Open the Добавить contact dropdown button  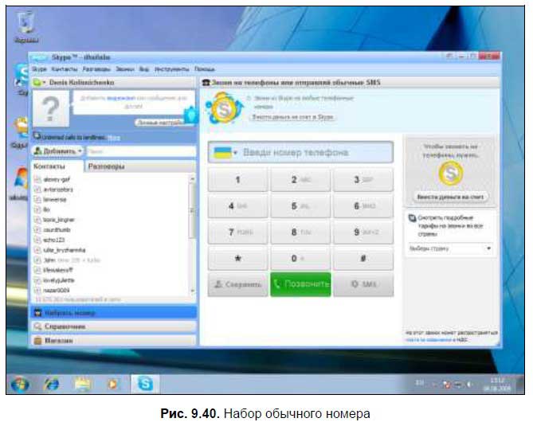58,150
